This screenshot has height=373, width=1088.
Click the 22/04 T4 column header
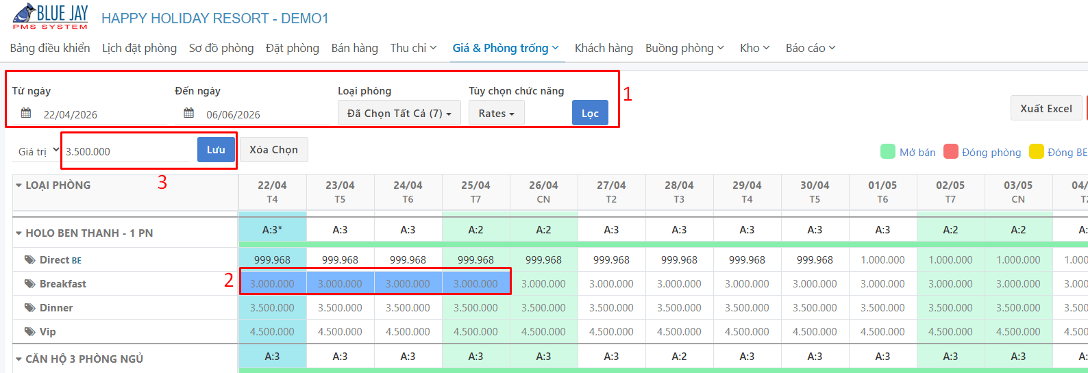[x=272, y=192]
